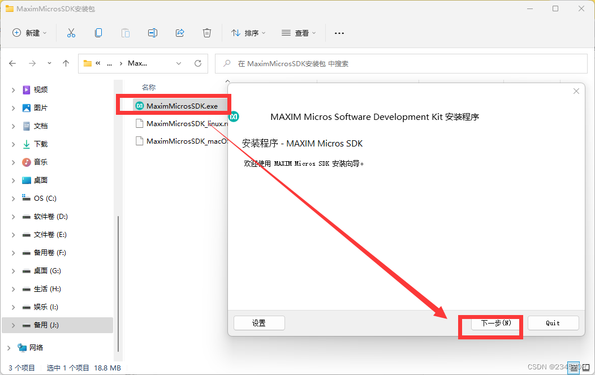Switch to large icons view in status bar
Image resolution: width=595 pixels, height=375 pixels.
click(x=586, y=368)
